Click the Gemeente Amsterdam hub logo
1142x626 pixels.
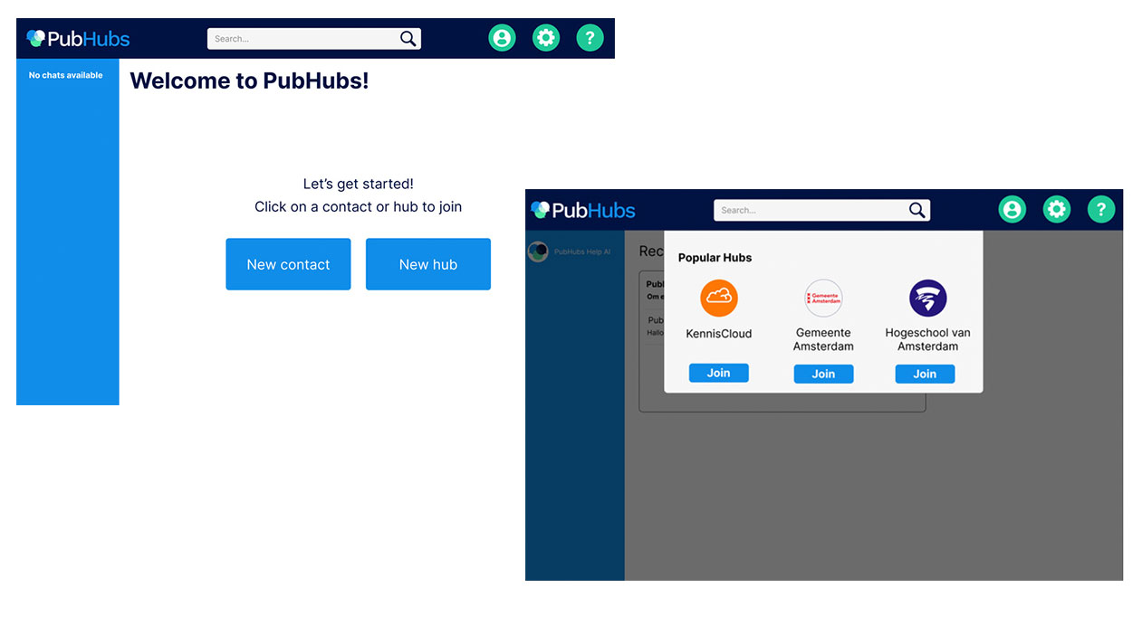click(823, 298)
